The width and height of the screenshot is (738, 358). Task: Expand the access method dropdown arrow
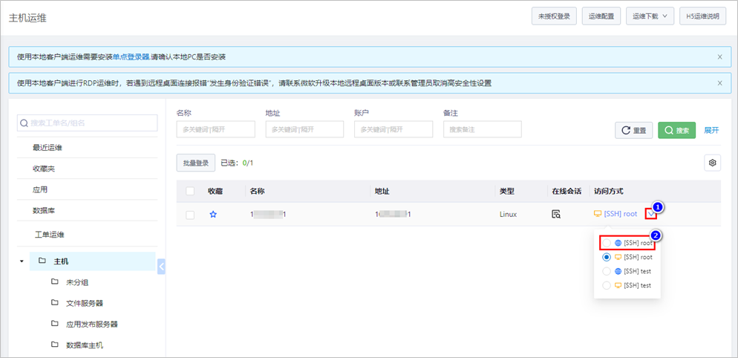click(x=651, y=214)
